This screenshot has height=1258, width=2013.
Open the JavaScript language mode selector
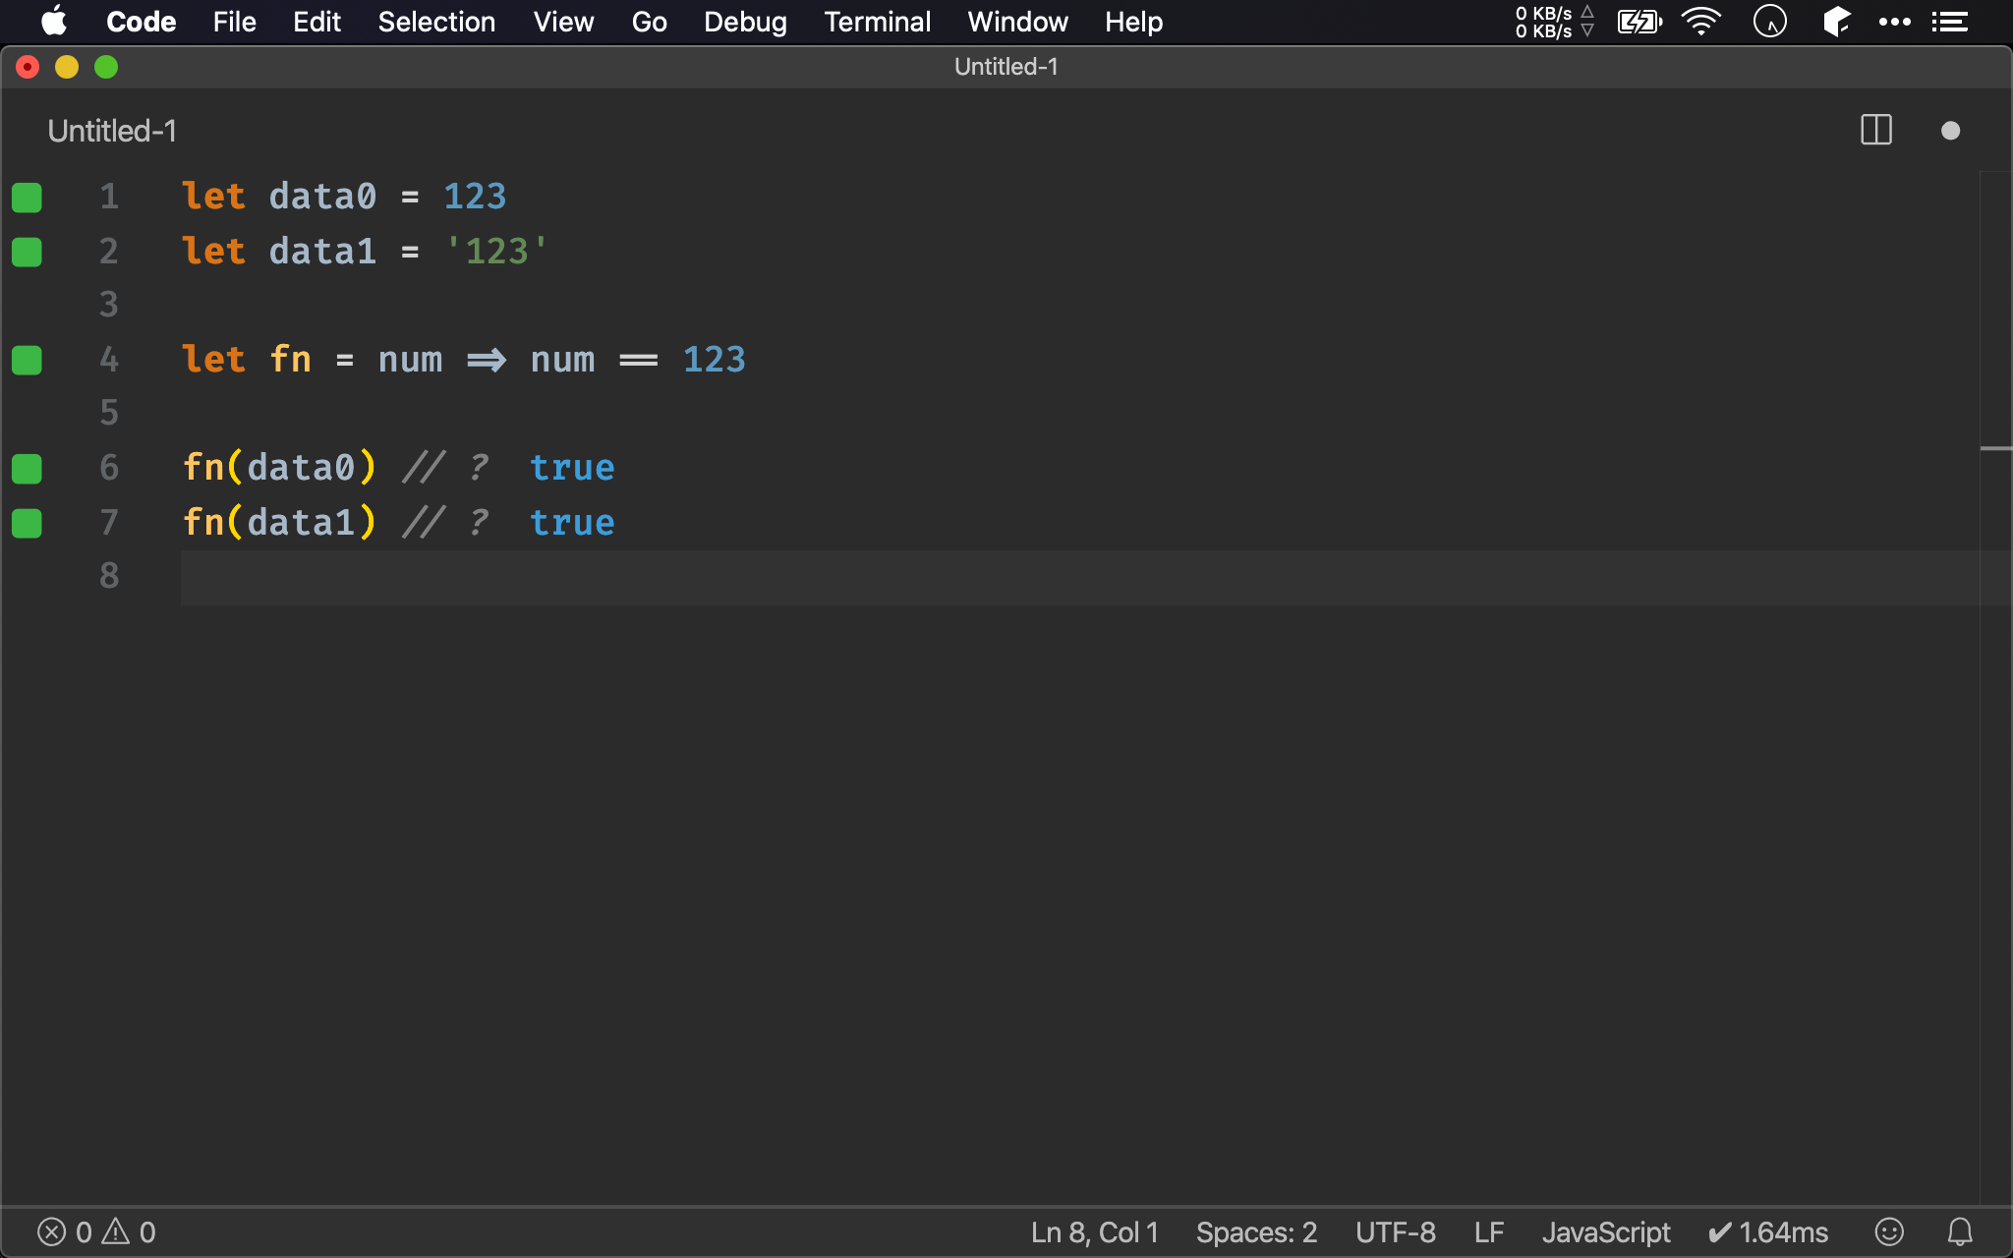[1605, 1231]
